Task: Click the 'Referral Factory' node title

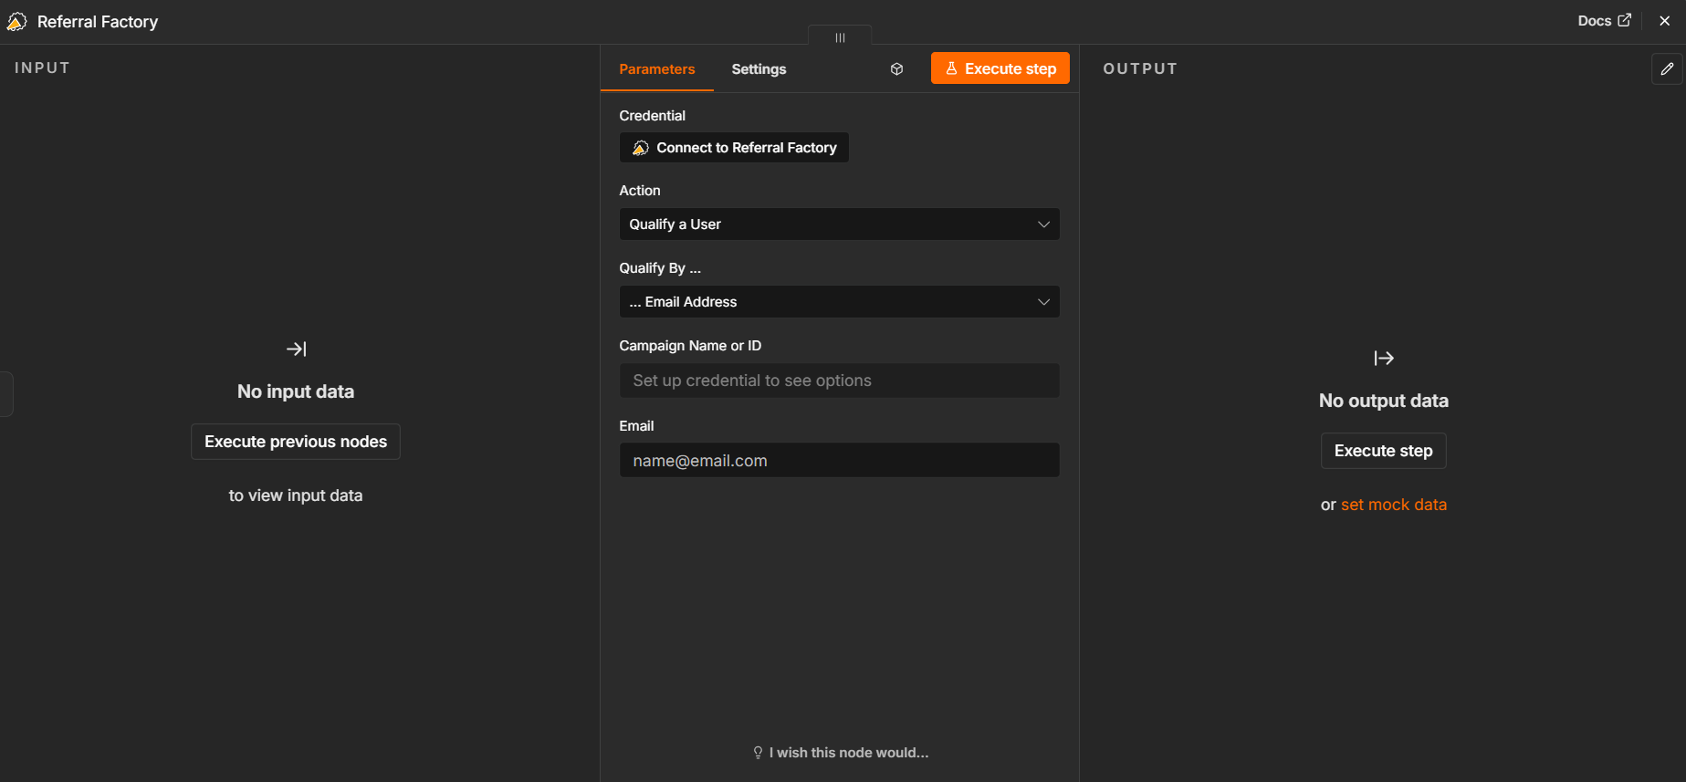Action: coord(98,22)
